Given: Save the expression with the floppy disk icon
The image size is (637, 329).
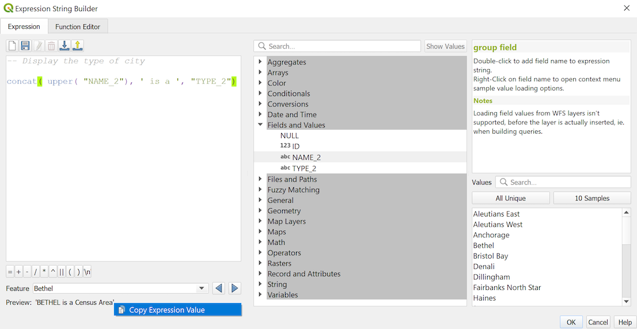Looking at the screenshot, I should 25,46.
